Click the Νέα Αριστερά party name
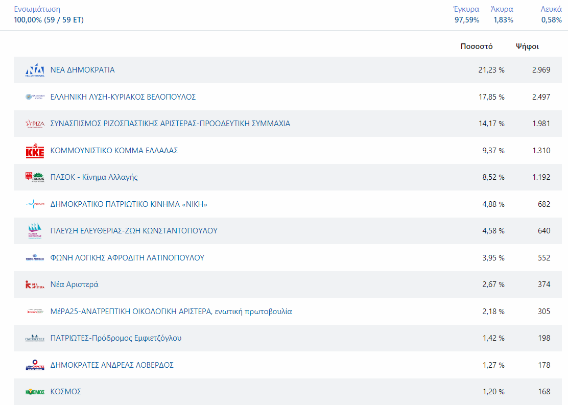 [74, 284]
